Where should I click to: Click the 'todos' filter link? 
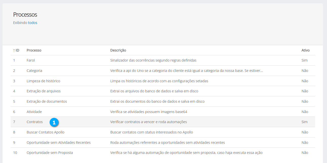[32, 23]
